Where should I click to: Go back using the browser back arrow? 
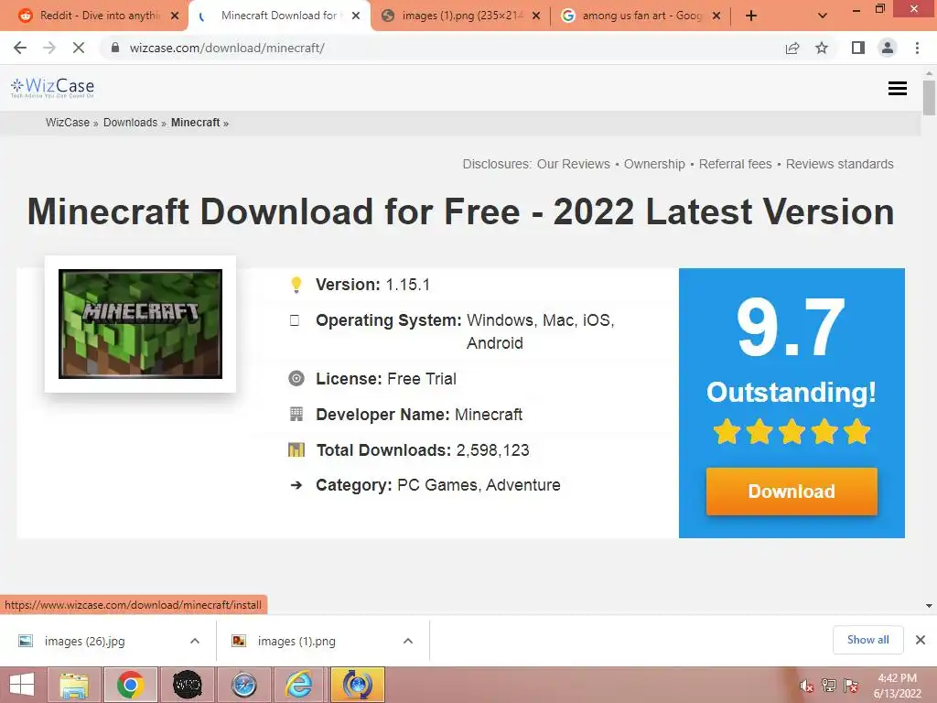pyautogui.click(x=20, y=48)
